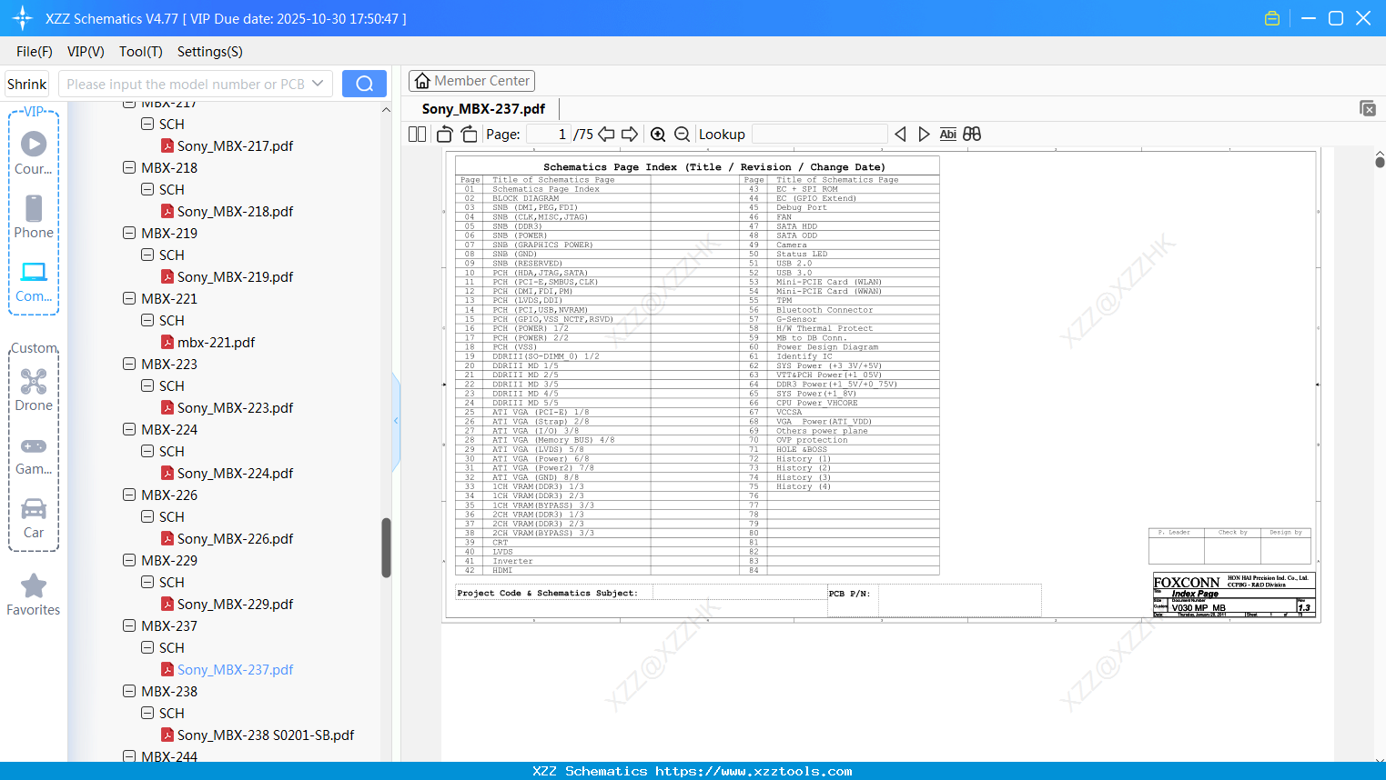Close the document tab panel icon
The width and height of the screenshot is (1386, 780).
click(x=1367, y=108)
